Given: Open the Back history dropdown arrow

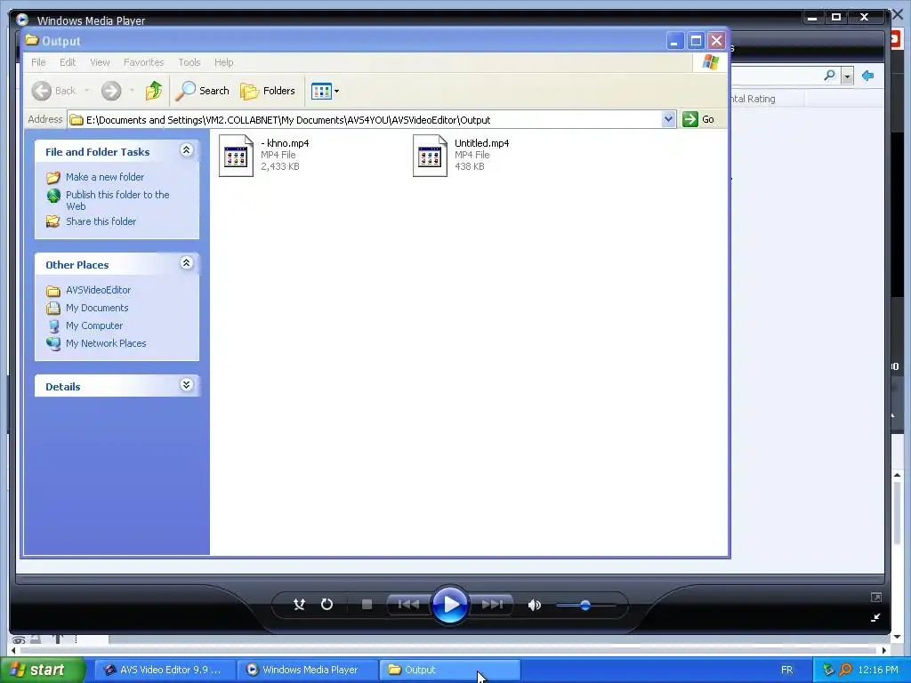Looking at the screenshot, I should coord(87,91).
